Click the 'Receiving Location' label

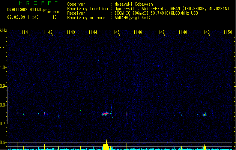(87, 9)
